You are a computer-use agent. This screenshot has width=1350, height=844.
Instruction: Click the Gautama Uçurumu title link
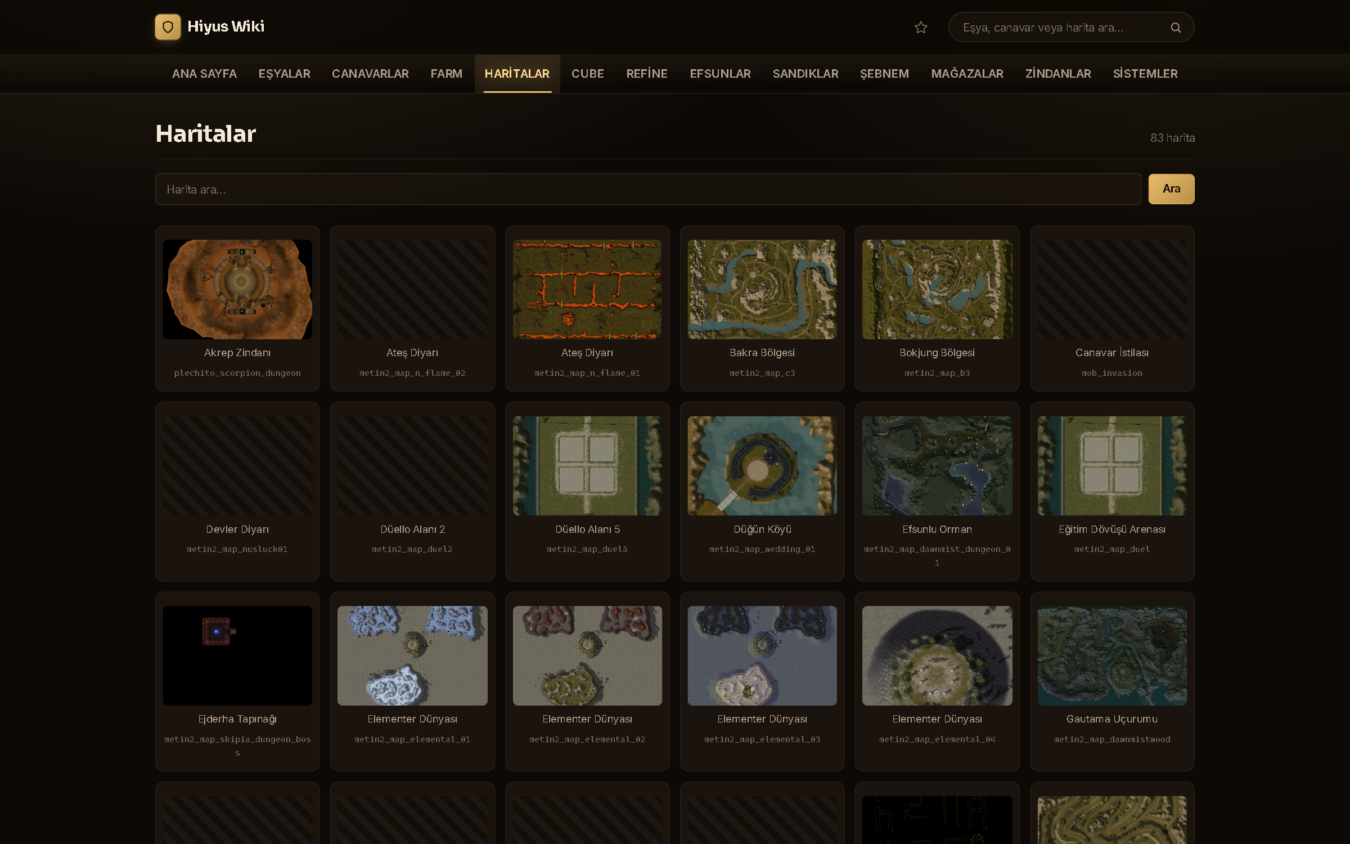click(1112, 719)
